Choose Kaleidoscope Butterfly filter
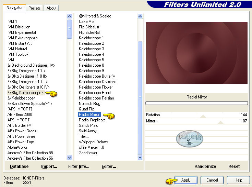Screen dimensions: 252x187 tap(97, 76)
